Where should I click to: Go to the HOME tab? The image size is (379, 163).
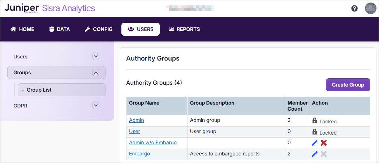(22, 29)
